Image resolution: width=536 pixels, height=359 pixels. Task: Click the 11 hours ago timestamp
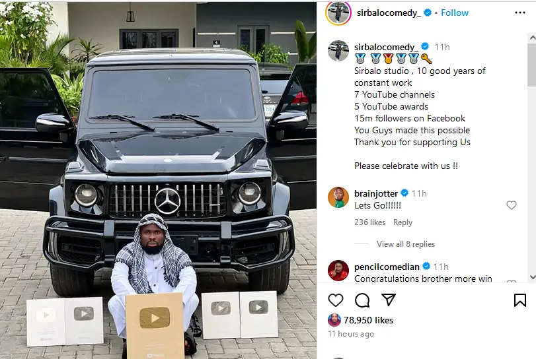pyautogui.click(x=351, y=334)
